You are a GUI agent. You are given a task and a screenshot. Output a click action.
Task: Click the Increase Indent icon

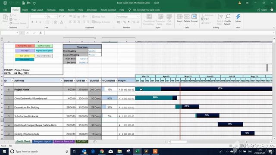point(88,22)
